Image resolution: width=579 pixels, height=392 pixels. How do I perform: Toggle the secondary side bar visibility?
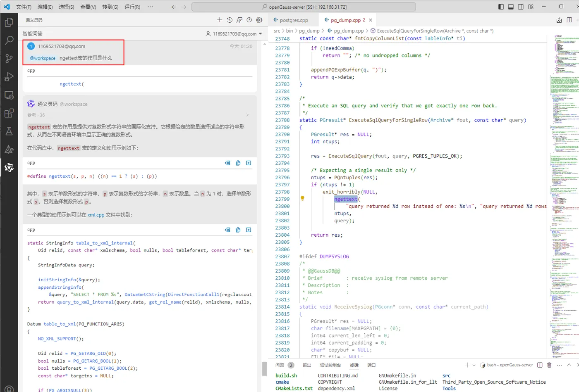point(521,7)
